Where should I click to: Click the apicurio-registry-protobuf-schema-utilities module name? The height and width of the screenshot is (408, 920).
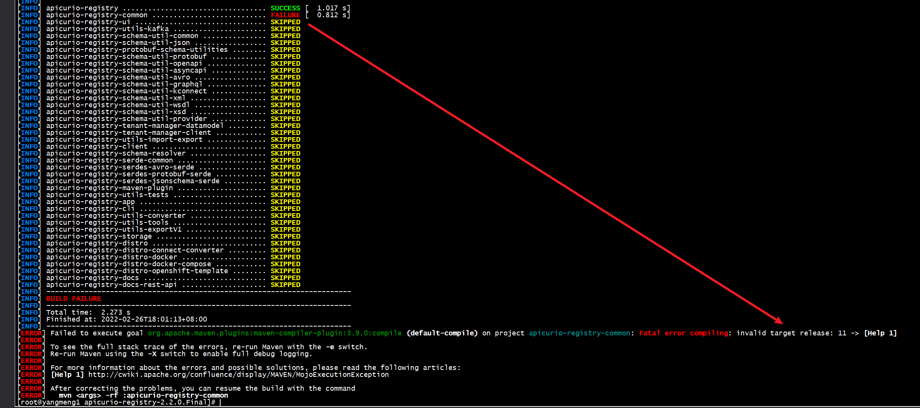pos(137,50)
